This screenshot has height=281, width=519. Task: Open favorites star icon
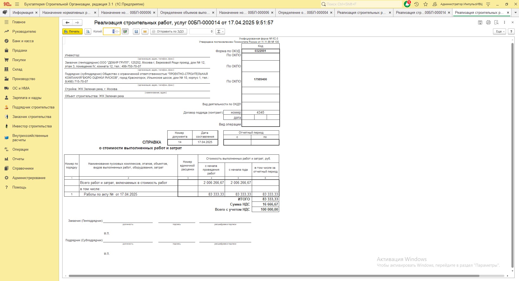pyautogui.click(x=426, y=4)
